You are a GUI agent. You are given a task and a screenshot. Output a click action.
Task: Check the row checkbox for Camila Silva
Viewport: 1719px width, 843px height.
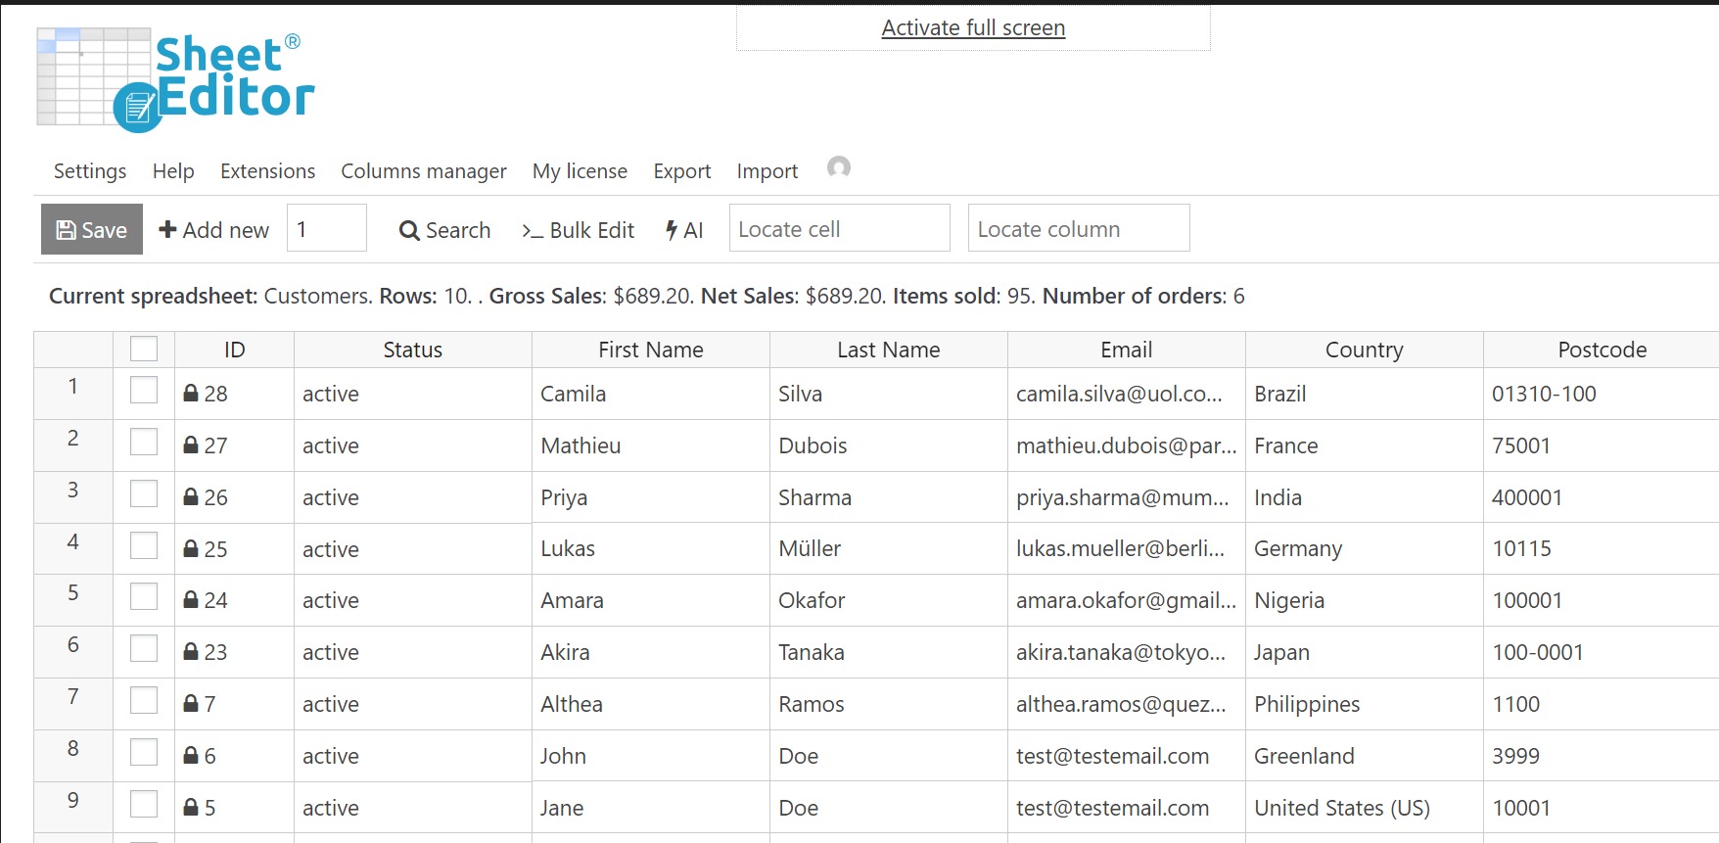coord(144,390)
